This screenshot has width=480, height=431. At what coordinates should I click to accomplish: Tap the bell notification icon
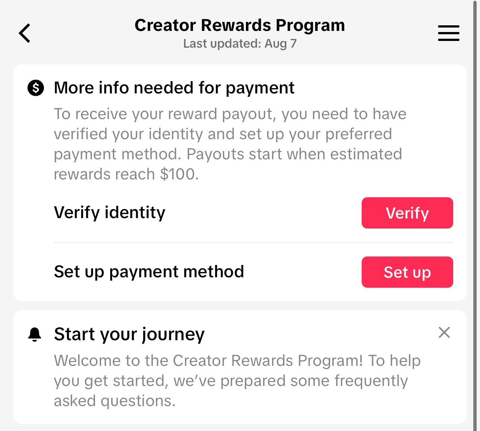pos(35,334)
